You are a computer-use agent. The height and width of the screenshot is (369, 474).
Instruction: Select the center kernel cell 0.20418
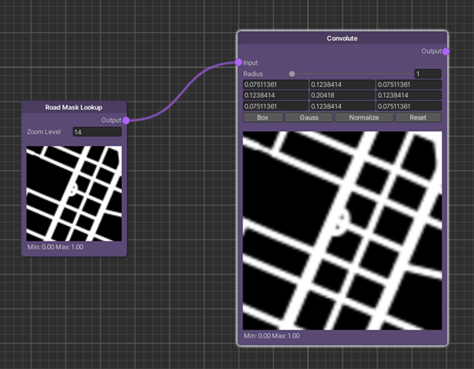click(342, 95)
